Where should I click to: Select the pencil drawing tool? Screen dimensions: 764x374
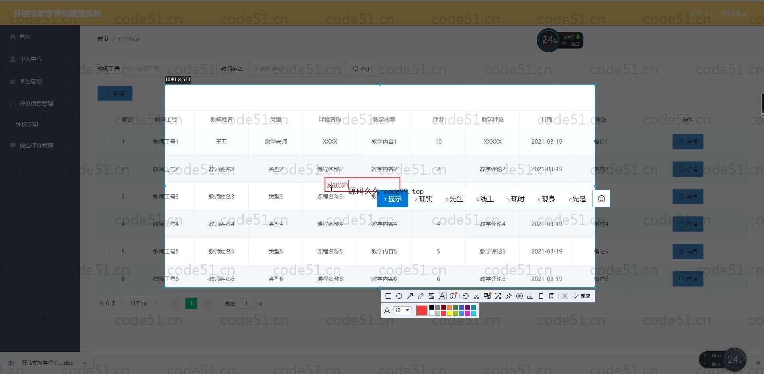(420, 296)
